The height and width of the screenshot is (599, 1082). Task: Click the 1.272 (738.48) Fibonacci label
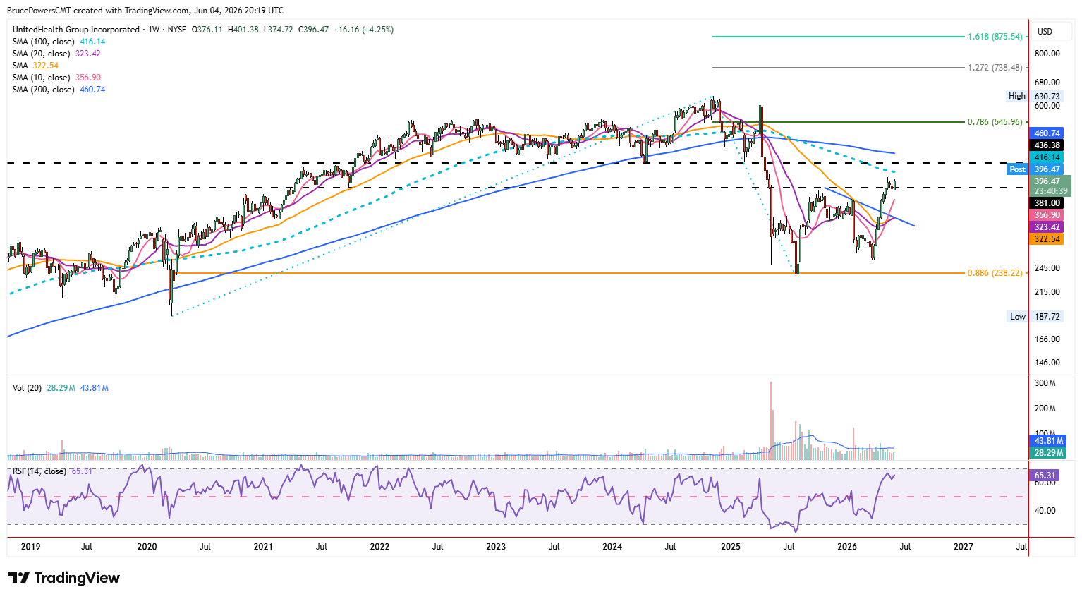(995, 68)
